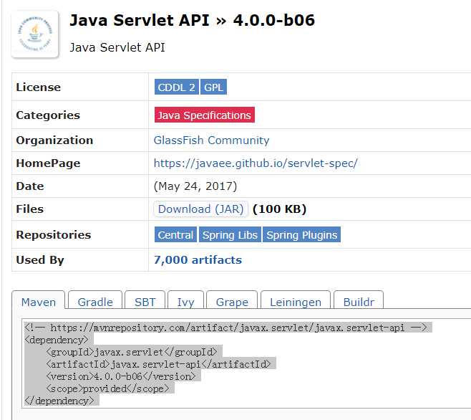Viewport: 471px width, 420px height.
Task: Visit the GlassFish Community organization link
Action: pos(211,140)
